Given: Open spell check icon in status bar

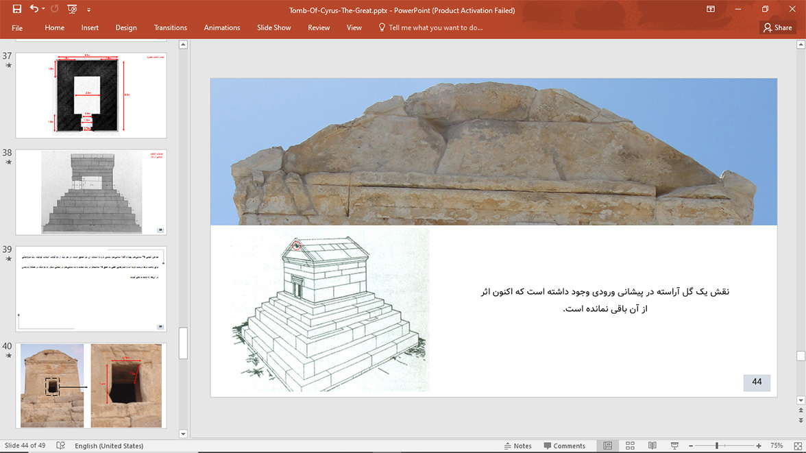Looking at the screenshot, I should click(60, 445).
